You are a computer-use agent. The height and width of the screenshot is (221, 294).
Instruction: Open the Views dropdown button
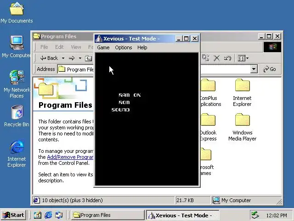[243, 58]
